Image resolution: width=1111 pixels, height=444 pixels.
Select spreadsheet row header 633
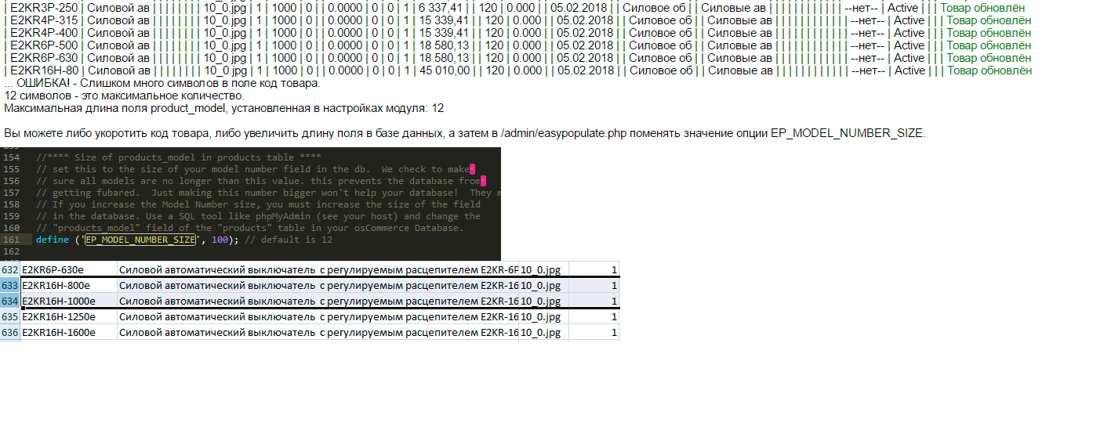[10, 286]
